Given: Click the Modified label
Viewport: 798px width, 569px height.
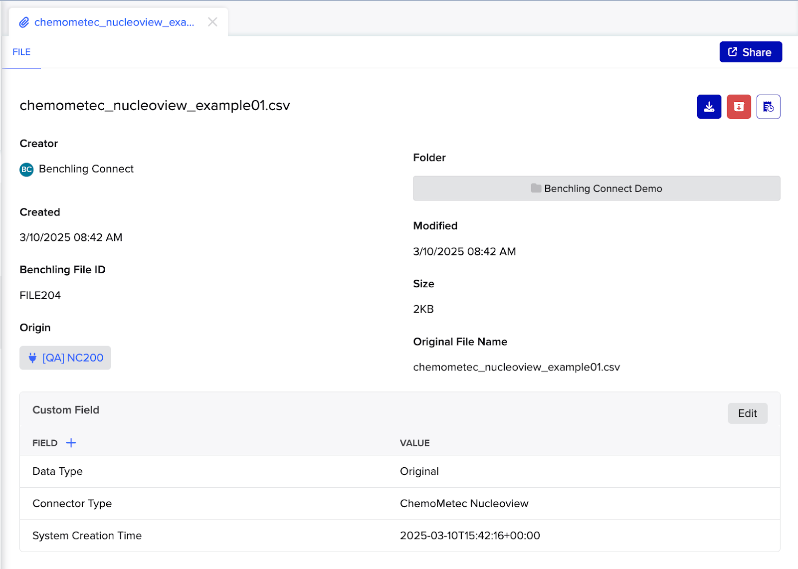Looking at the screenshot, I should coord(435,226).
